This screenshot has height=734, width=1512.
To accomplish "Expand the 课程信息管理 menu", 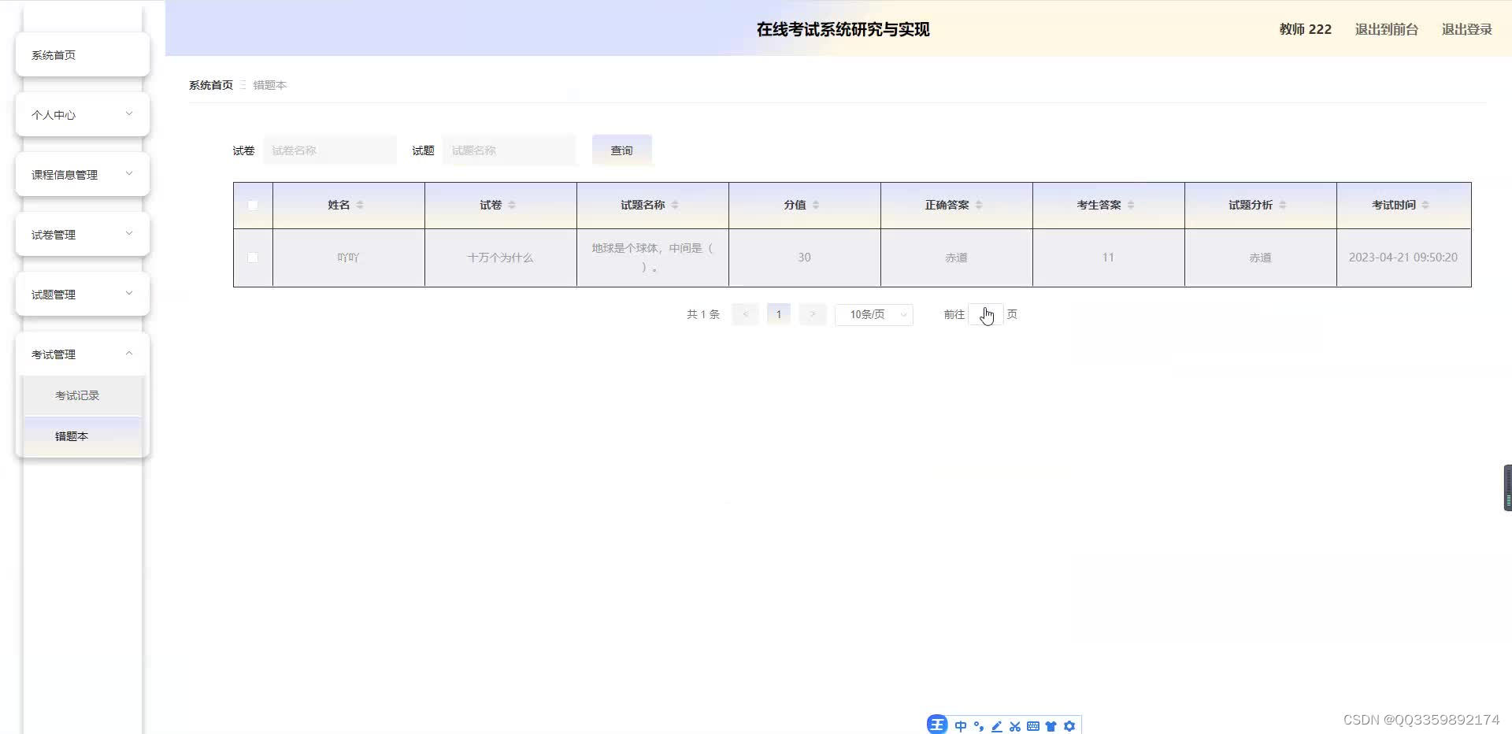I will [x=83, y=175].
